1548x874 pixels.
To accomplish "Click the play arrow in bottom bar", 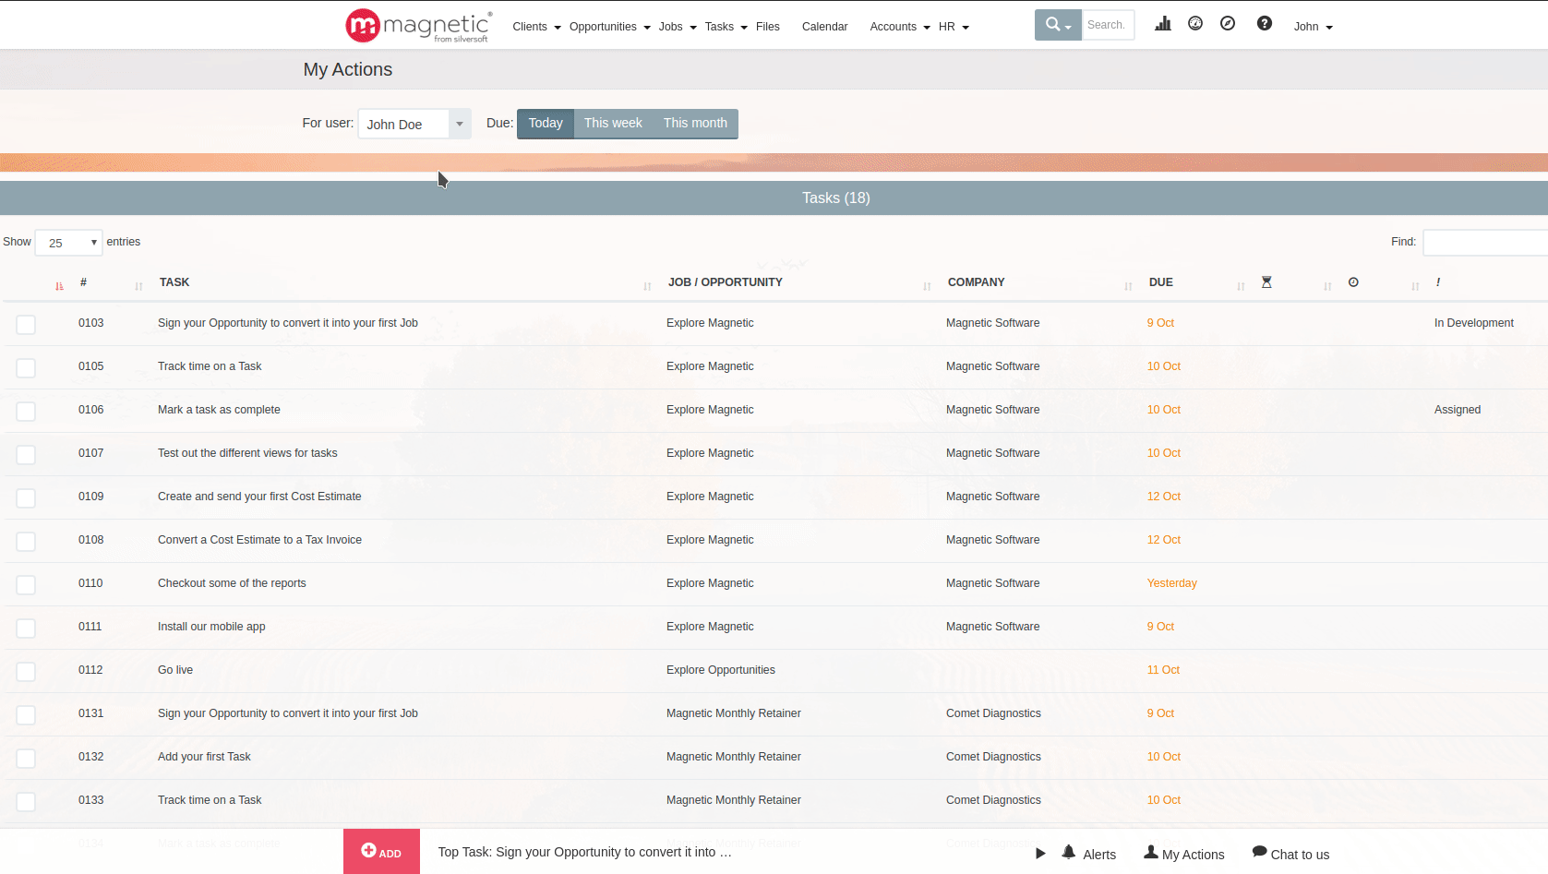I will click(x=1040, y=854).
